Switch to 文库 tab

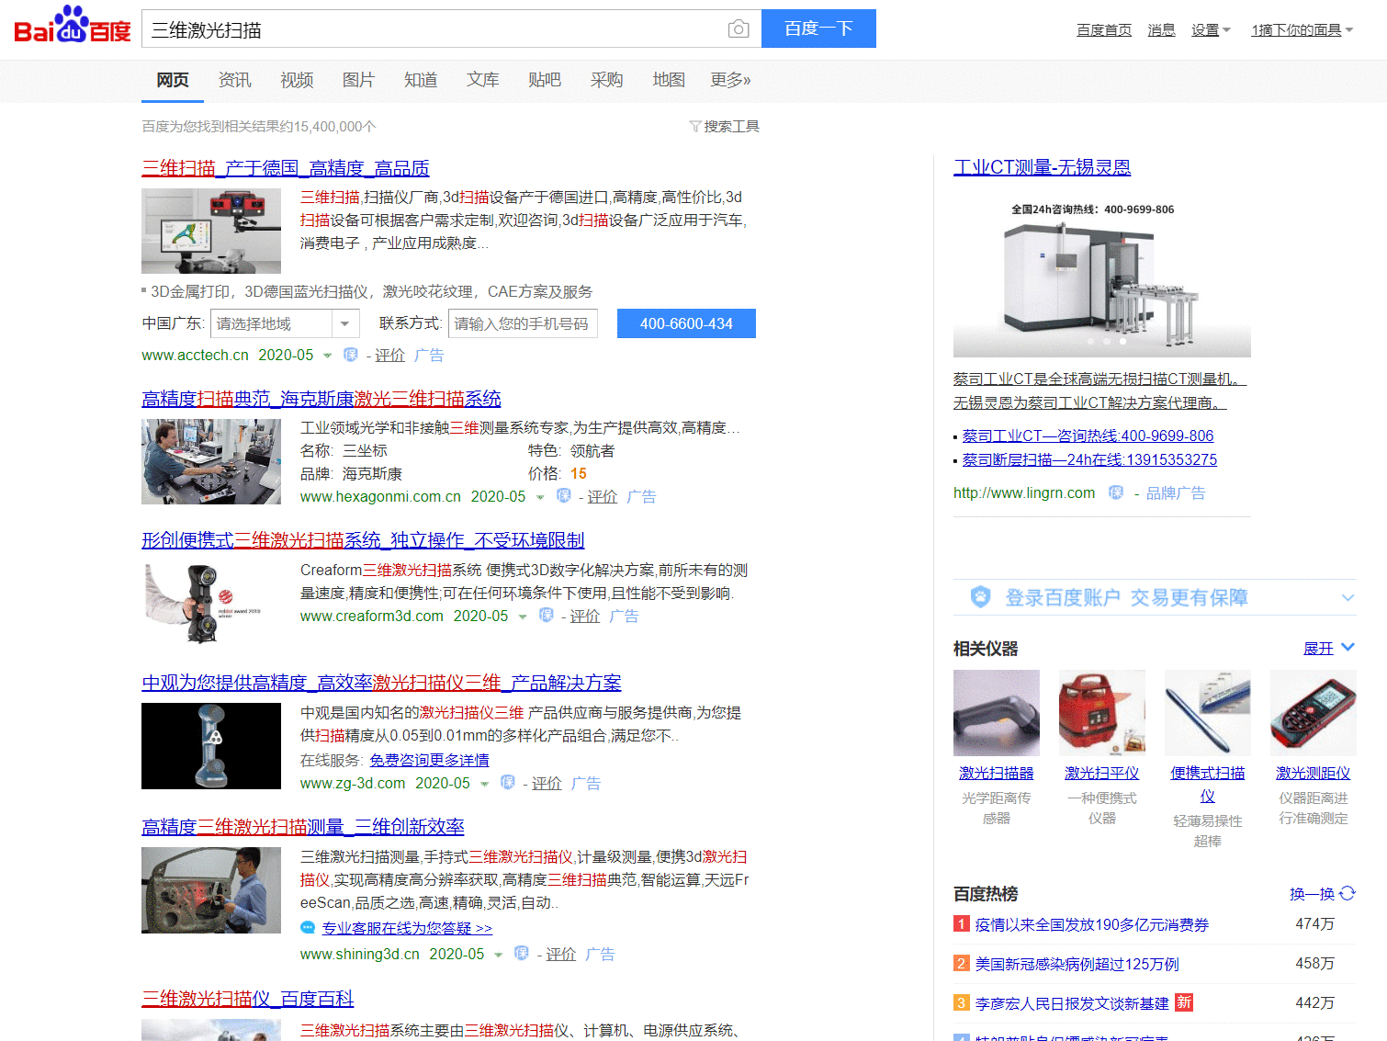[x=482, y=80]
